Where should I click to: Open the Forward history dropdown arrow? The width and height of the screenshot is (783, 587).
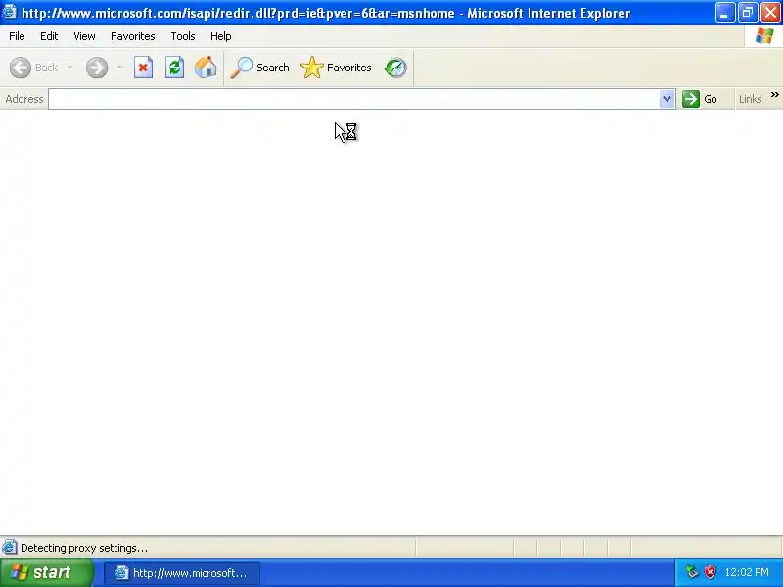coord(119,68)
